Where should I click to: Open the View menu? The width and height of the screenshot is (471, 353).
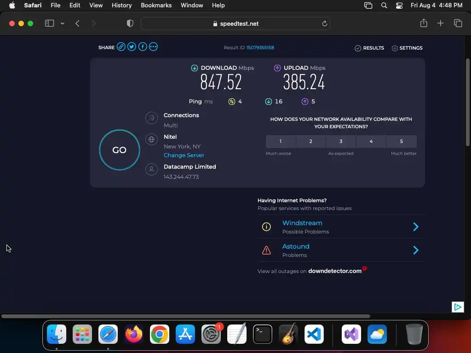(96, 6)
